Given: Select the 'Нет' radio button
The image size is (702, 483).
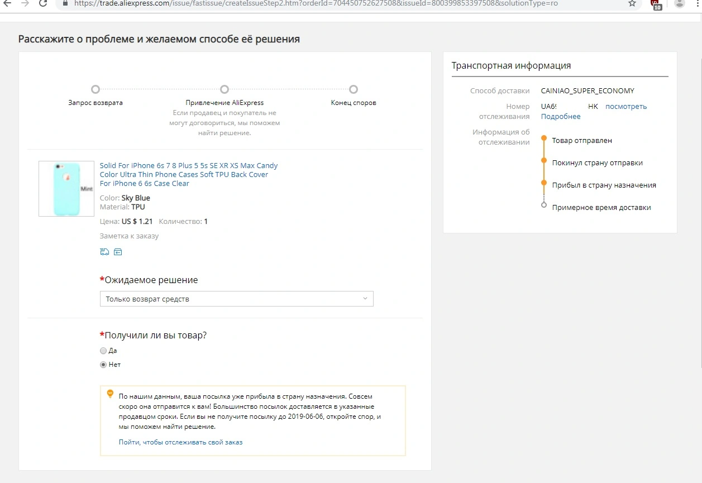Looking at the screenshot, I should 103,365.
